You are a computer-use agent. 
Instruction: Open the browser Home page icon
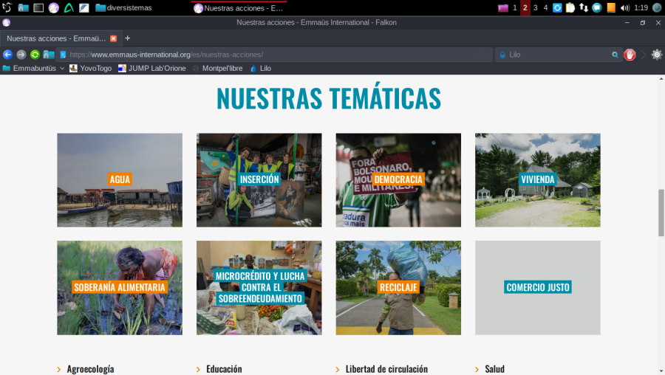49,55
